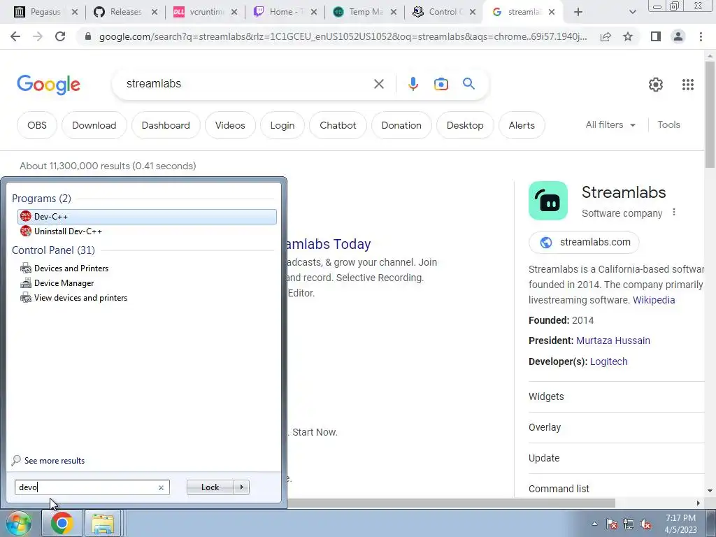Open Windows Explorer from the taskbar
The image size is (716, 537).
[103, 523]
